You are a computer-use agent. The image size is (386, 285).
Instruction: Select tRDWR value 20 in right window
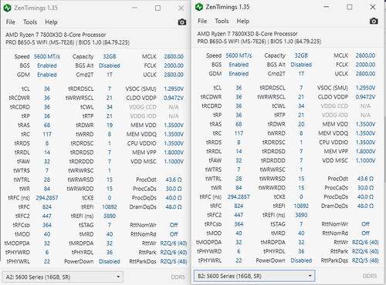click(301, 124)
